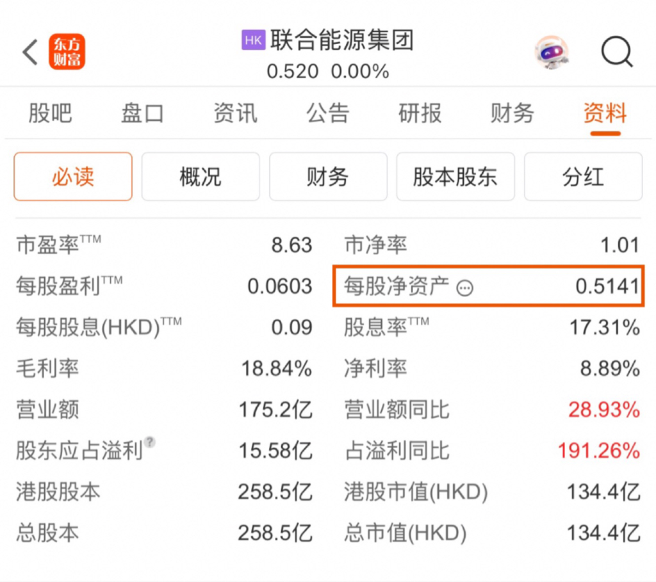Open the 资讯 tab
This screenshot has width=656, height=582.
coord(235,113)
